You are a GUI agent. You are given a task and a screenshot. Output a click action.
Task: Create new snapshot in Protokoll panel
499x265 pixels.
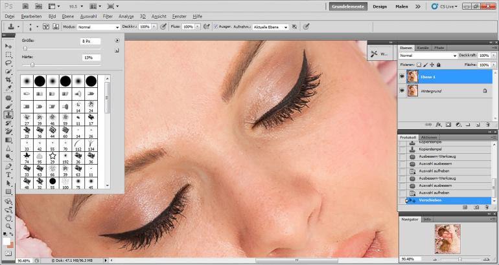point(476,207)
